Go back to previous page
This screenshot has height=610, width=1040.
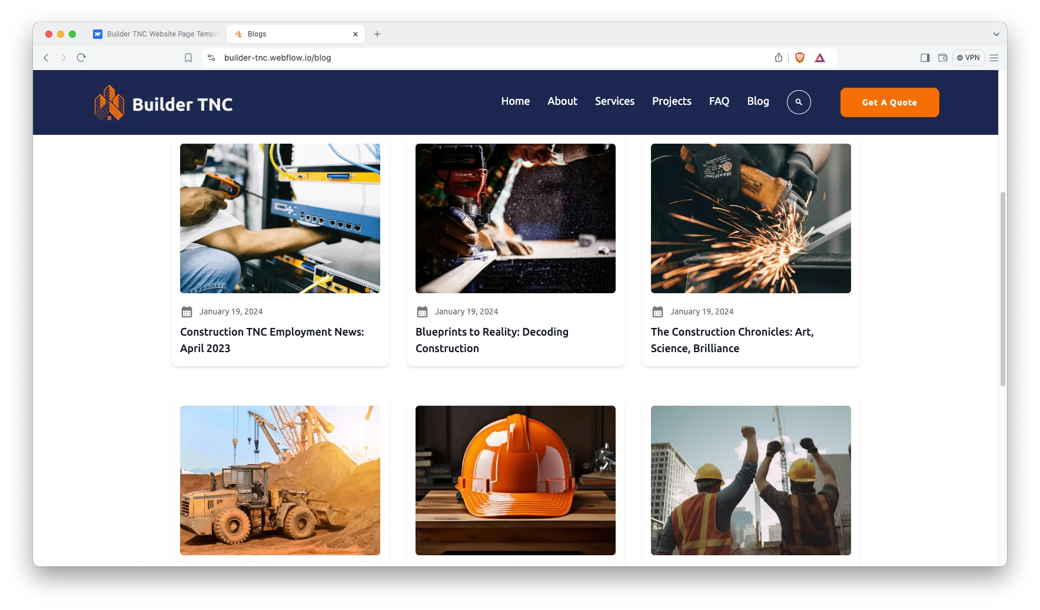(46, 58)
